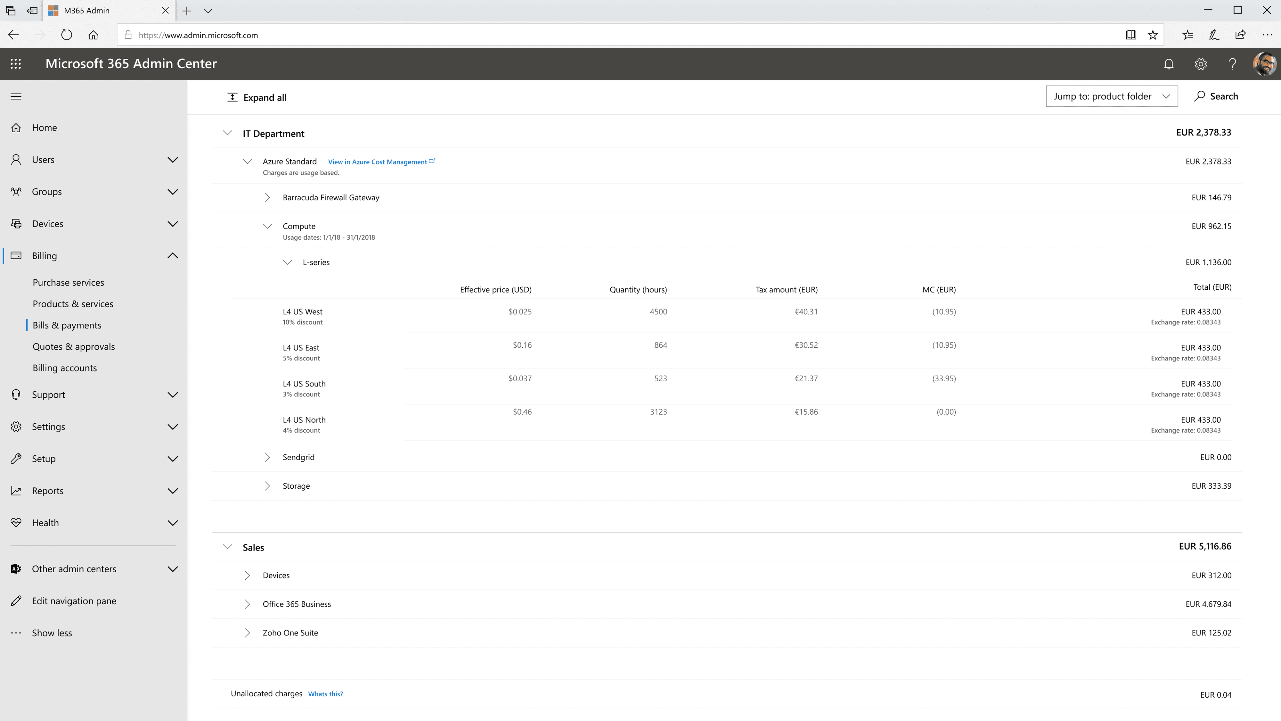Open the add notes pen icon
This screenshot has height=721, width=1281.
pos(1214,35)
